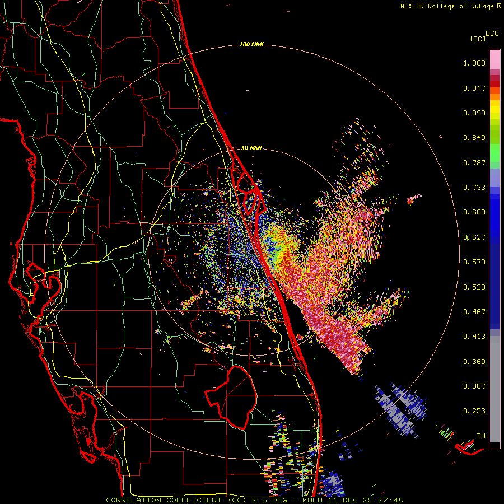Image resolution: width=504 pixels, height=504 pixels.
Task: Click the radar site marker at map center
Action: pos(252,253)
